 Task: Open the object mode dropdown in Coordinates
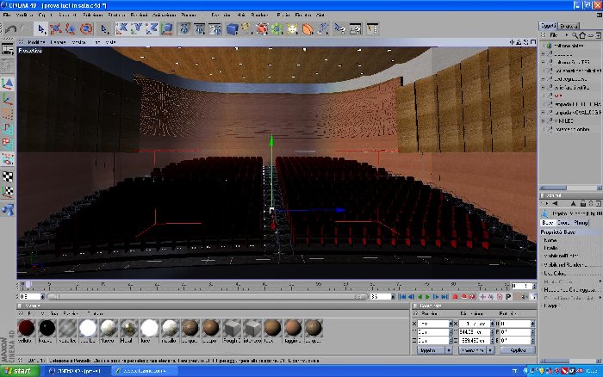(434, 350)
